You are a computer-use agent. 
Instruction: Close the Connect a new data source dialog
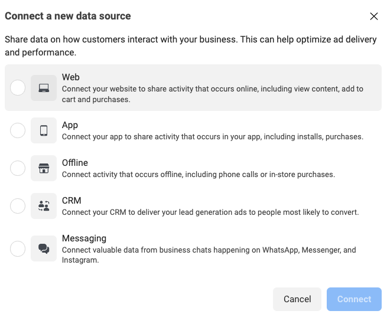click(373, 17)
